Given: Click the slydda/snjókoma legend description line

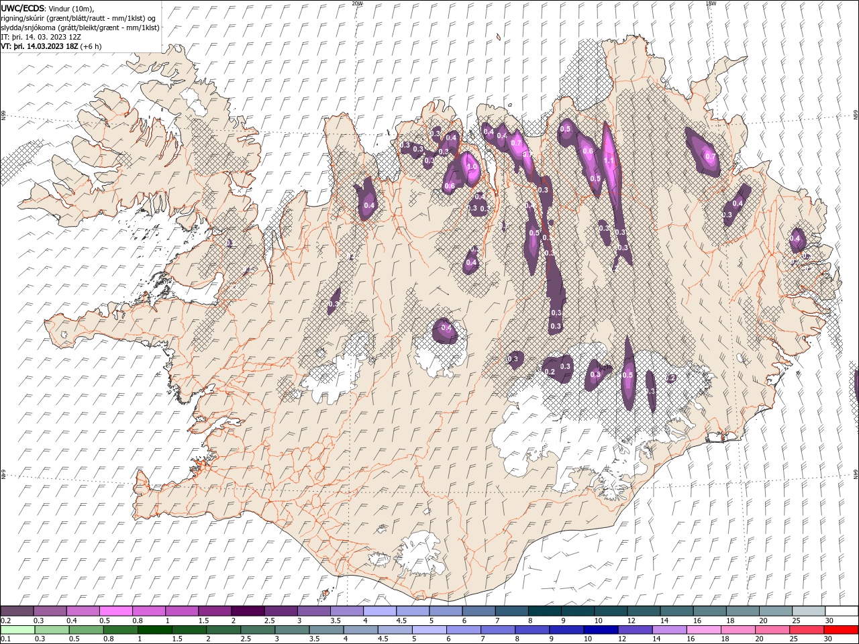Looking at the screenshot, I should pos(81,28).
